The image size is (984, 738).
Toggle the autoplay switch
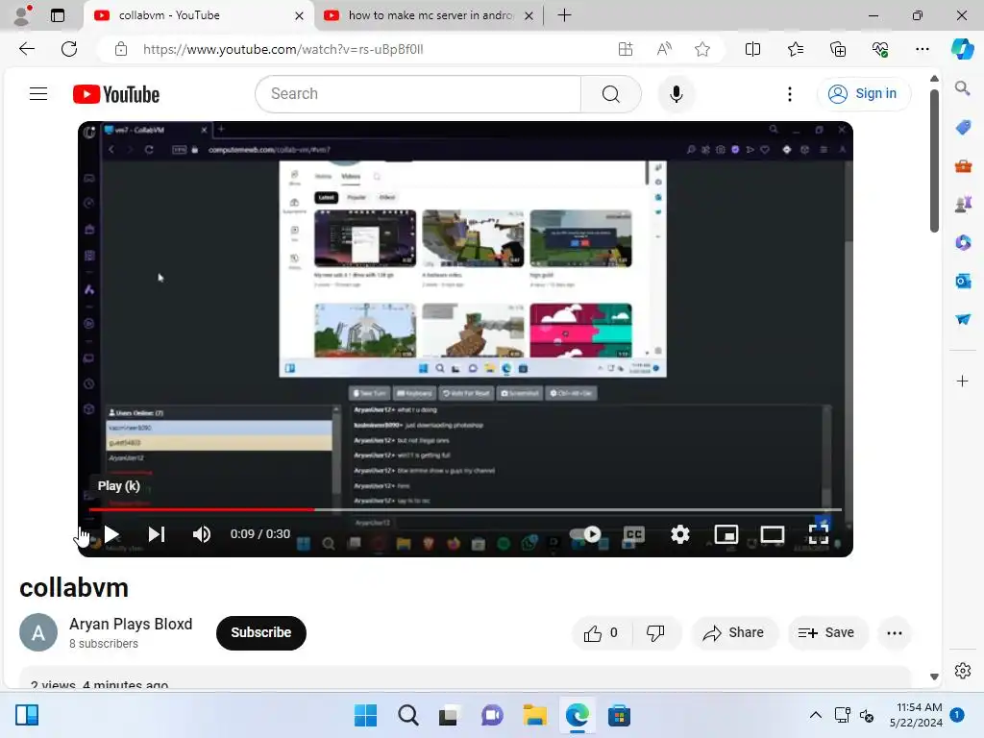585,534
